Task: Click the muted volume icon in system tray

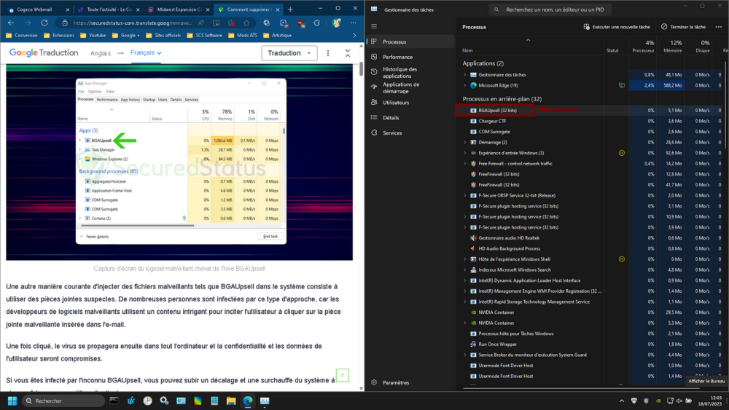Action: [x=679, y=401]
